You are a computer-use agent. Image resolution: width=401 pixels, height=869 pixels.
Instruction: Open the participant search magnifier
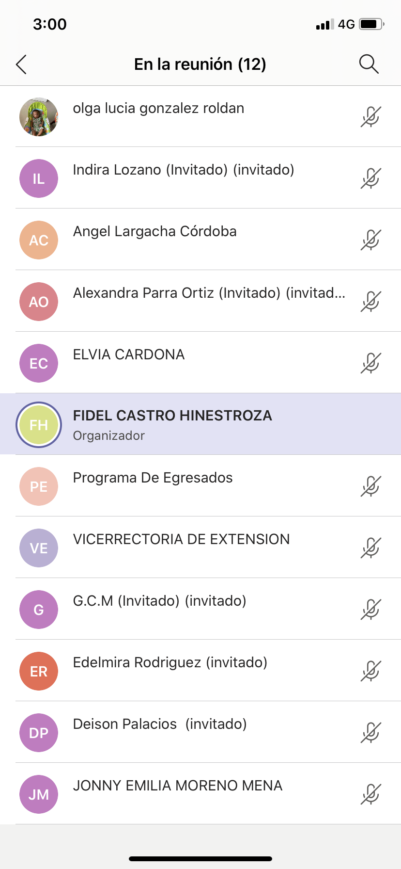[369, 64]
